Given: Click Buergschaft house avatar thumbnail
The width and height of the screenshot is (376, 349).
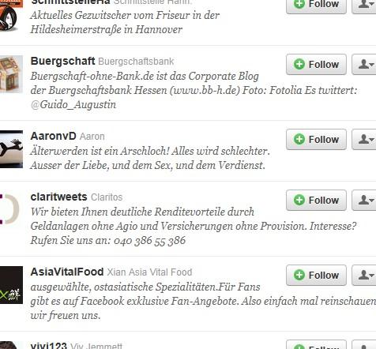Looking at the screenshot, I should click(x=11, y=74).
